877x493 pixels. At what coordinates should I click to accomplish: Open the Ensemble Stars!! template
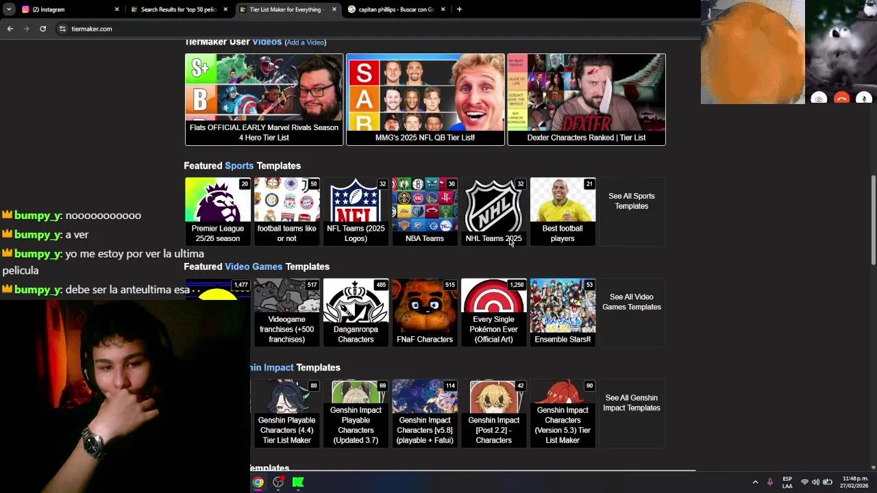point(563,312)
